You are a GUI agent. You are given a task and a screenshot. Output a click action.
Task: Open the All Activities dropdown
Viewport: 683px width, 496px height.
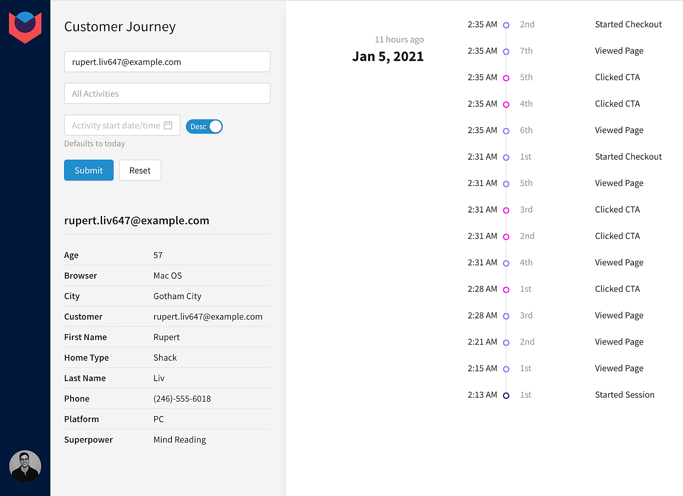point(167,93)
